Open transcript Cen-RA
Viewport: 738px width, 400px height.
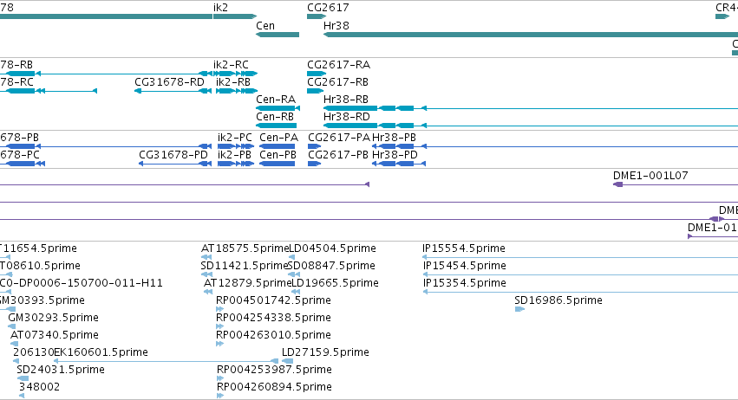(275, 100)
